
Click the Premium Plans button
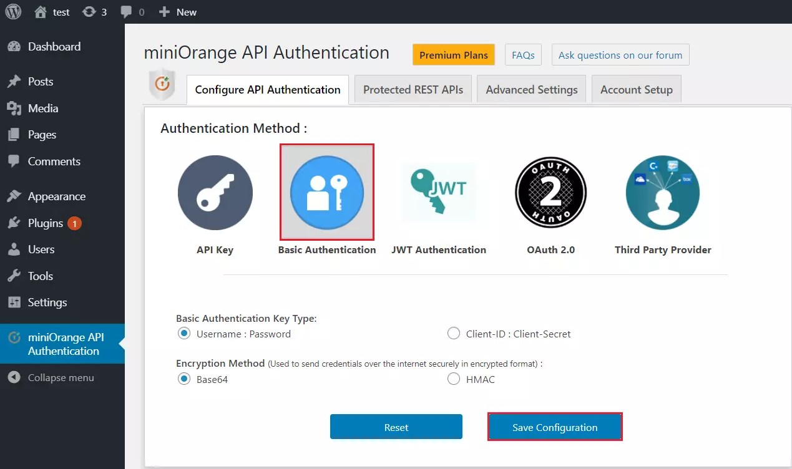click(x=454, y=55)
